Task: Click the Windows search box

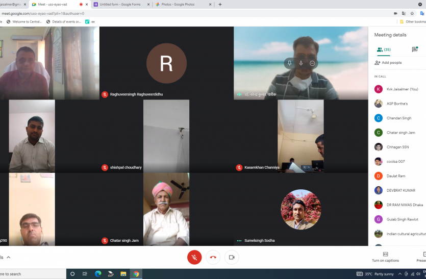Action: [x=33, y=274]
